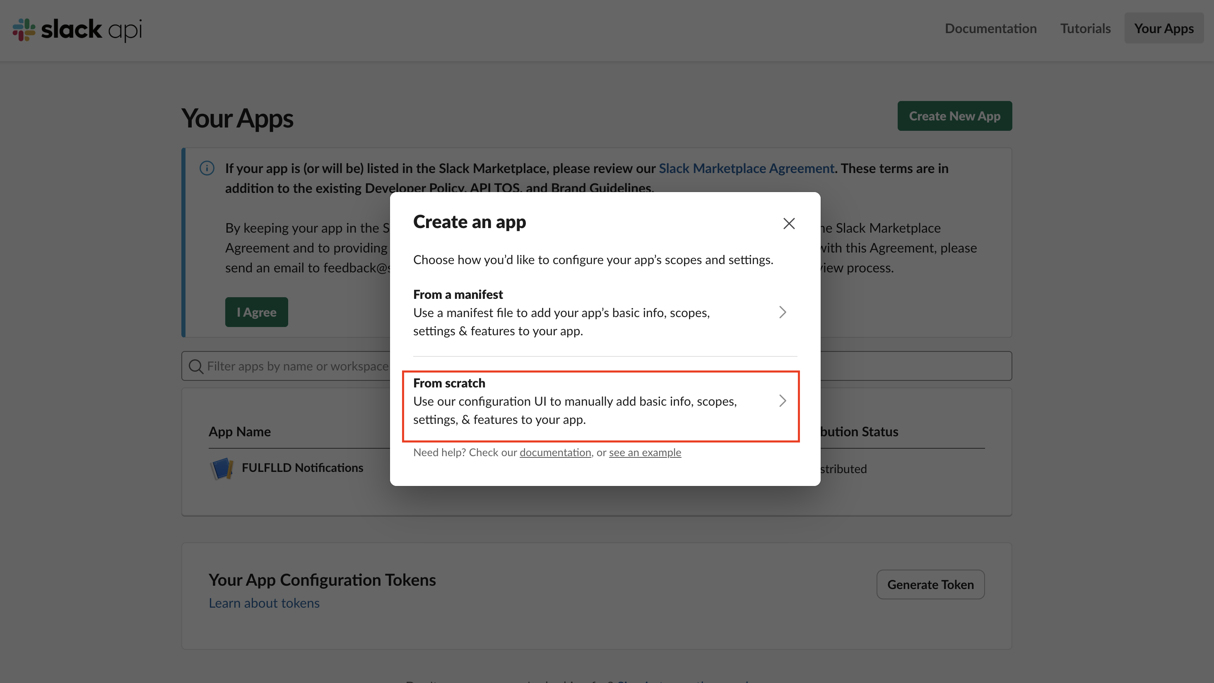1214x683 pixels.
Task: Select the From scratch option title
Action: pos(449,383)
